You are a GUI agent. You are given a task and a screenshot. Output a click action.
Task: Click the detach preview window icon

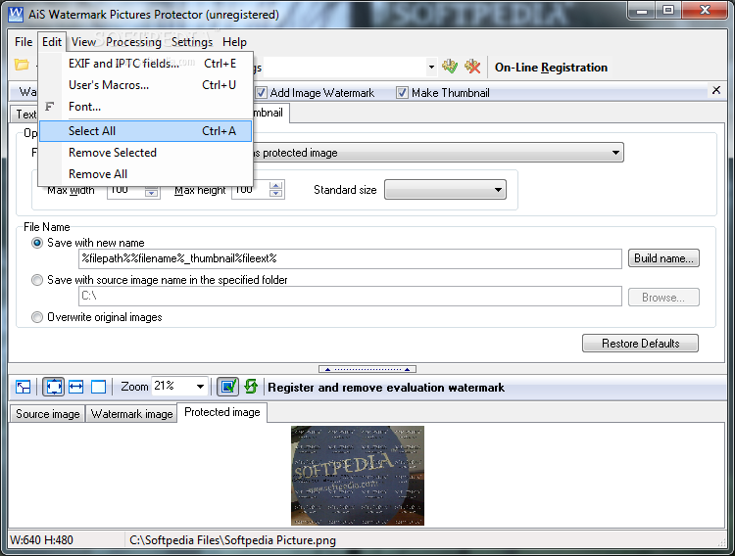[x=23, y=387]
